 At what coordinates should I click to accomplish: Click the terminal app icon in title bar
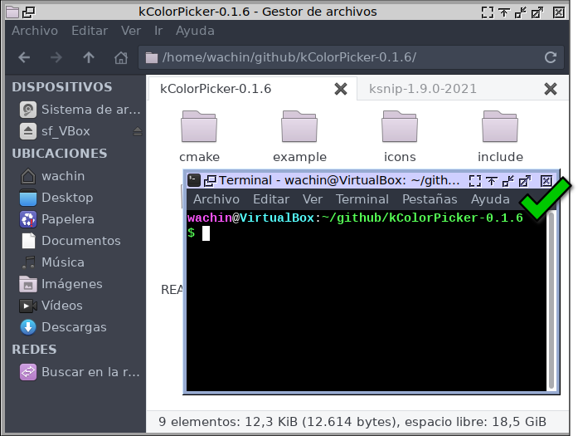click(x=194, y=180)
